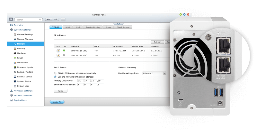Click the forward arrow navigation button
This screenshot has height=134, width=257.
click(x=56, y=20)
